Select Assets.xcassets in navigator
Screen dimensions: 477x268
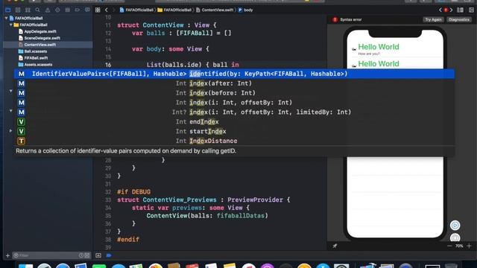[x=38, y=65]
